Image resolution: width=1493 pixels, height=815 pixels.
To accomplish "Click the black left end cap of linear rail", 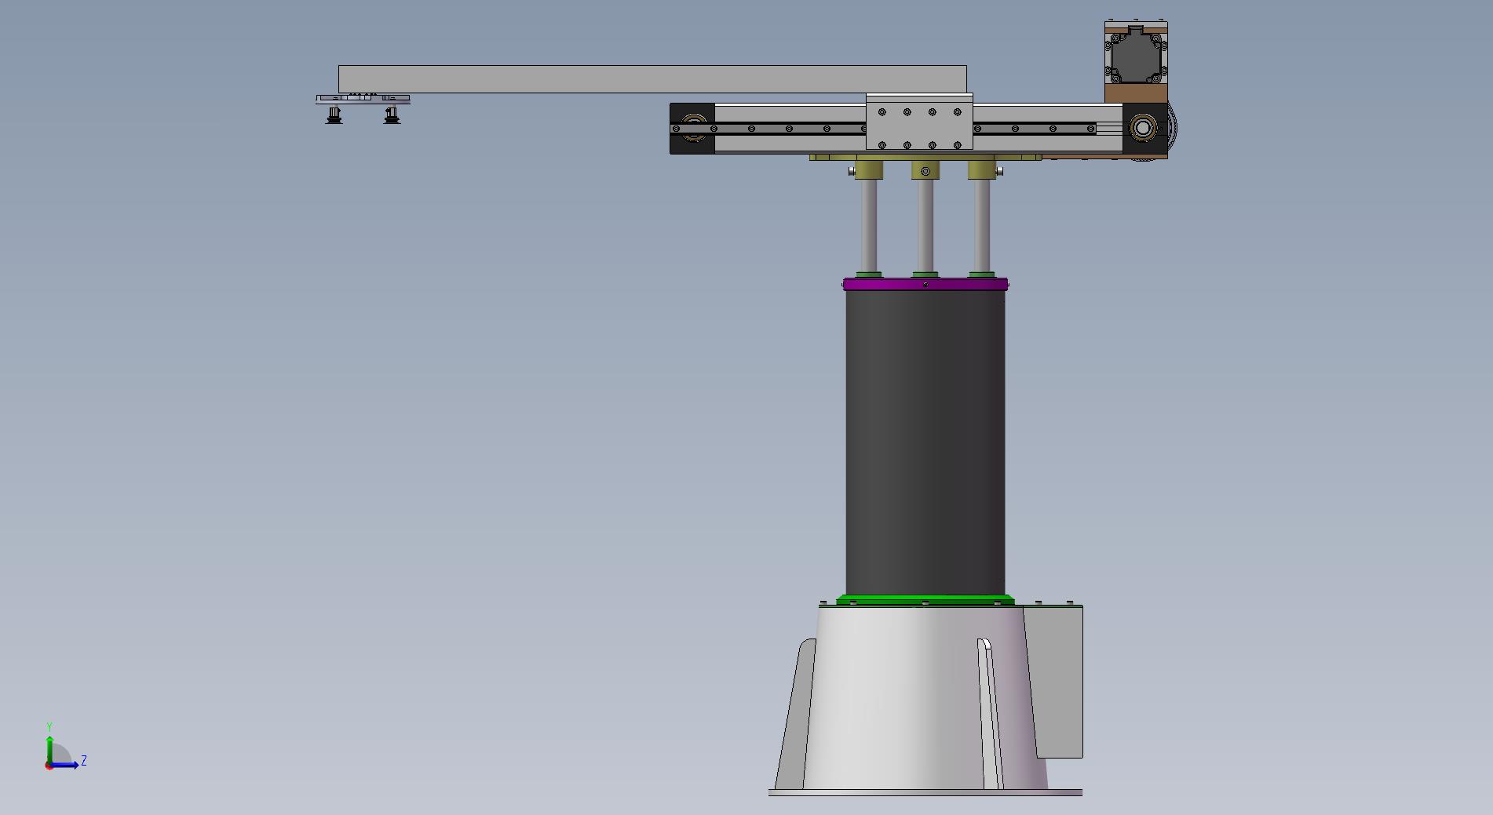I will (692, 128).
